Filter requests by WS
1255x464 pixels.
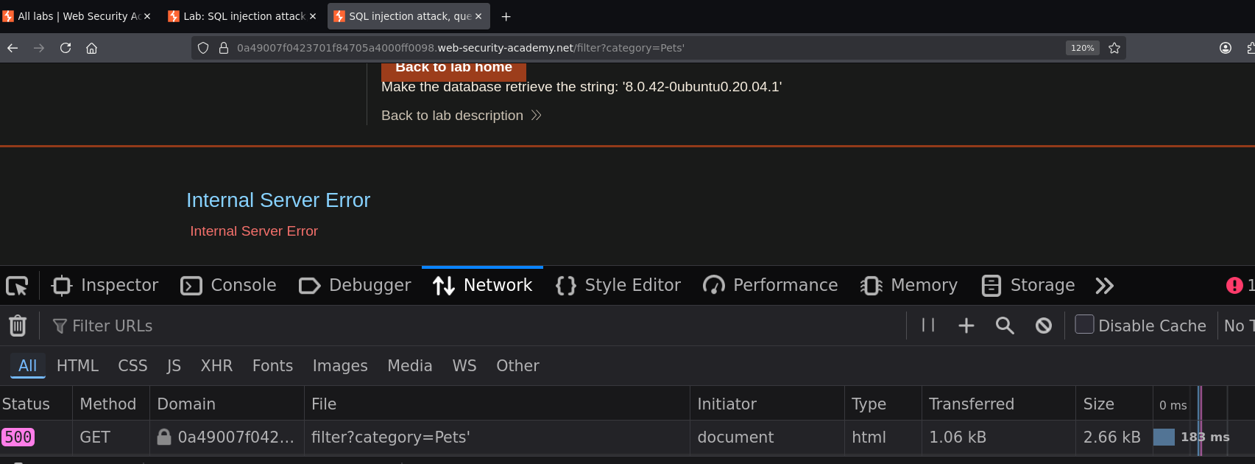coord(464,366)
